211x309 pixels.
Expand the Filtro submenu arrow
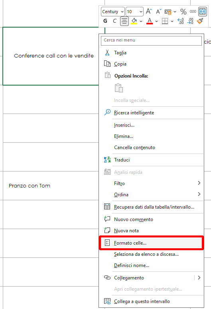(199, 183)
